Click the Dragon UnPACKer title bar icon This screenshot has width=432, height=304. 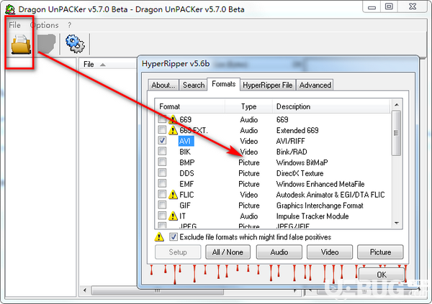pyautogui.click(x=10, y=9)
